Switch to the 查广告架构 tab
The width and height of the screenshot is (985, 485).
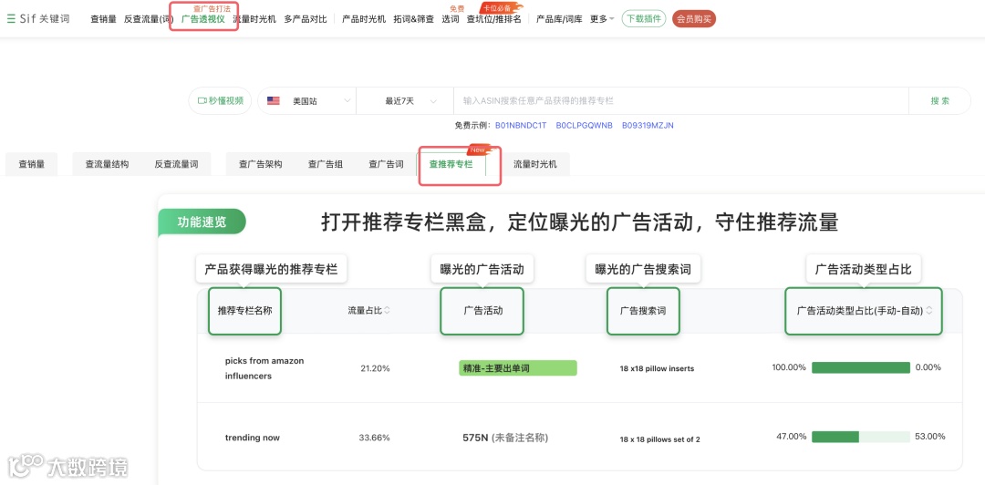[x=260, y=164]
